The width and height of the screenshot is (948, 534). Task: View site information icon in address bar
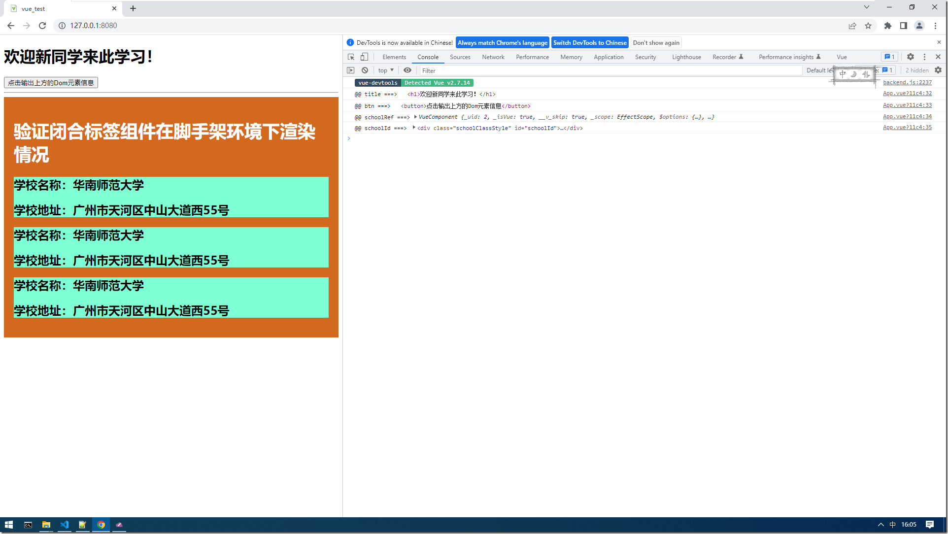pyautogui.click(x=62, y=26)
